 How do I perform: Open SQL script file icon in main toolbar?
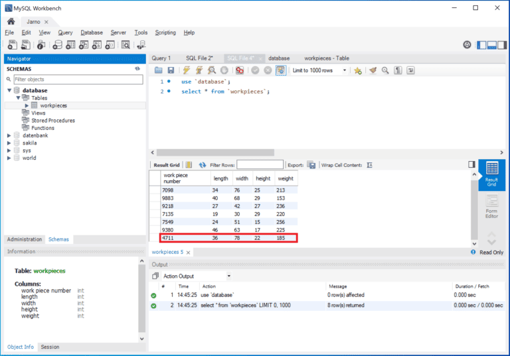coord(25,44)
